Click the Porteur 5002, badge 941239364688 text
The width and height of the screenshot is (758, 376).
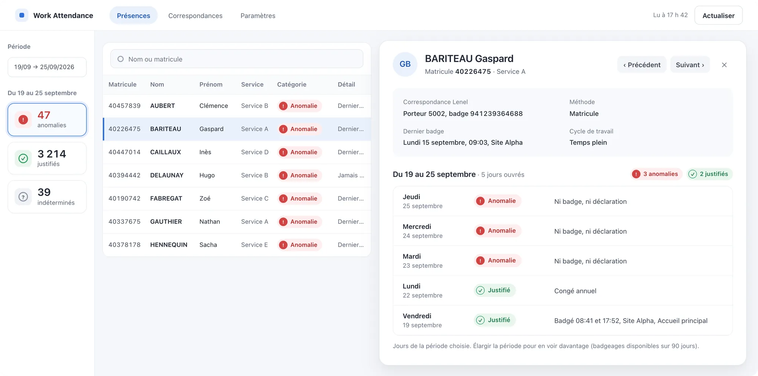(x=463, y=113)
